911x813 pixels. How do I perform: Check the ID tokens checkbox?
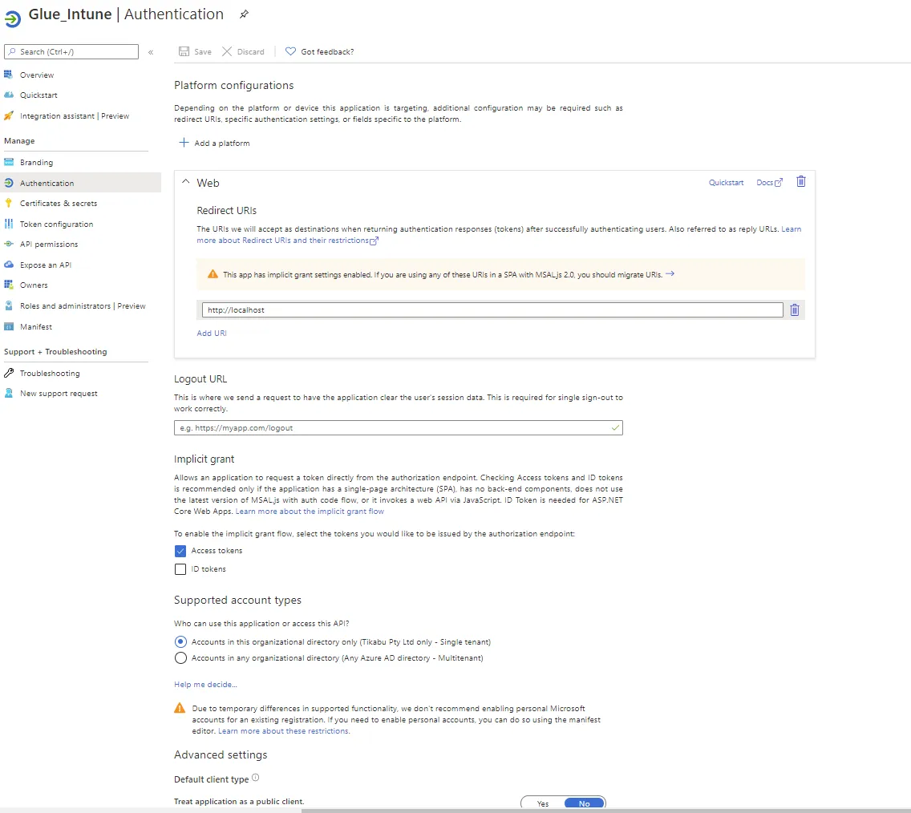click(180, 568)
